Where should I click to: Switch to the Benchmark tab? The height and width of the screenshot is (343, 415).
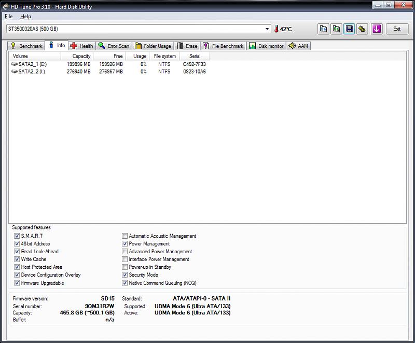pos(26,46)
